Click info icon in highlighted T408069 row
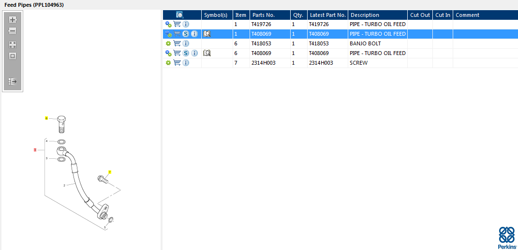This screenshot has width=518, height=250. 194,34
